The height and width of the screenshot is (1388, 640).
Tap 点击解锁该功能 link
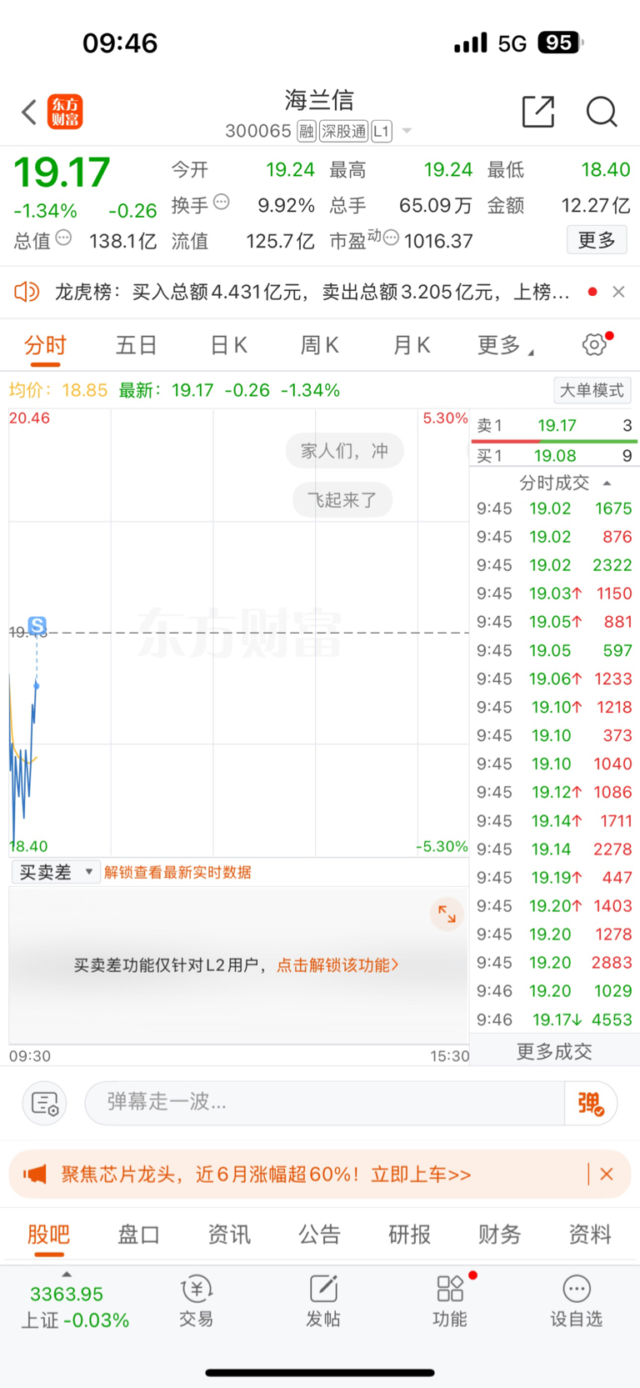click(x=337, y=965)
